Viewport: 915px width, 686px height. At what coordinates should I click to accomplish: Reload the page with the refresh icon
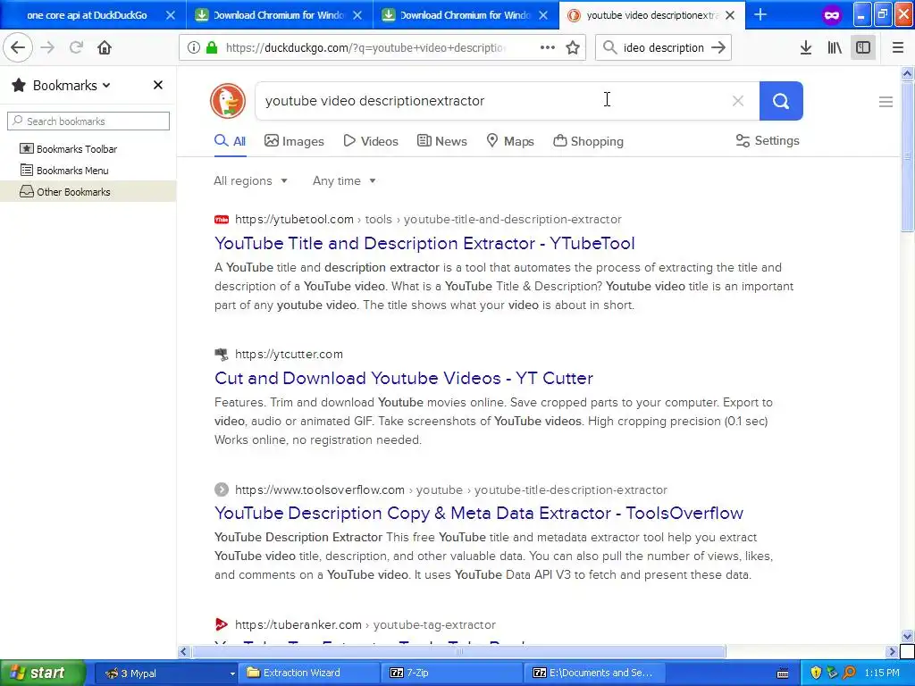click(76, 47)
